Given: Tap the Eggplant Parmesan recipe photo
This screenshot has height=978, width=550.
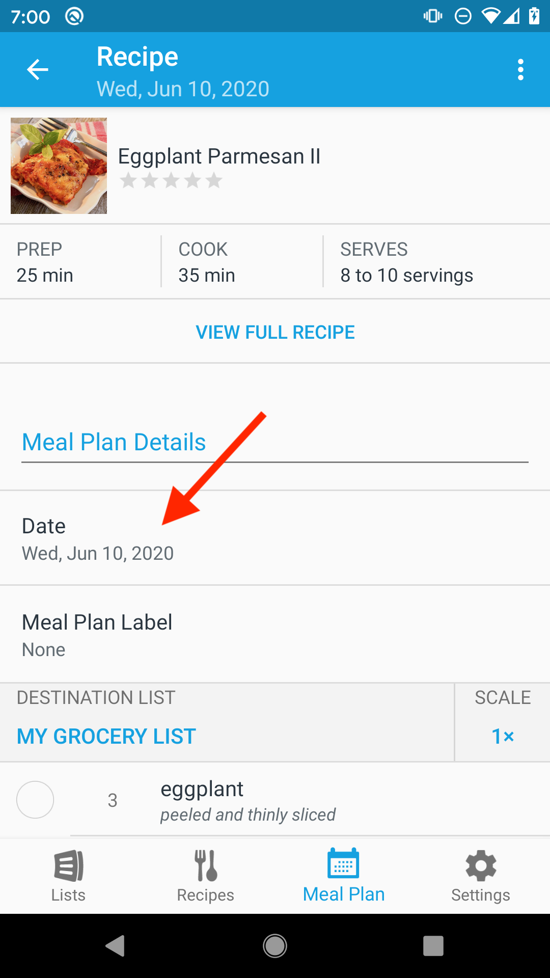Looking at the screenshot, I should coord(59,166).
